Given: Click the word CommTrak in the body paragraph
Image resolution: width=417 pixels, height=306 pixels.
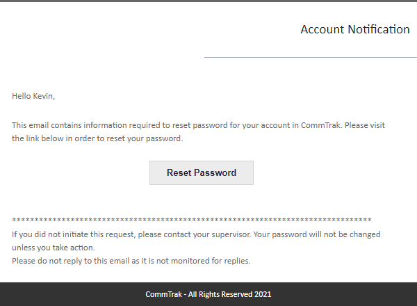Looking at the screenshot, I should pyautogui.click(x=320, y=125).
